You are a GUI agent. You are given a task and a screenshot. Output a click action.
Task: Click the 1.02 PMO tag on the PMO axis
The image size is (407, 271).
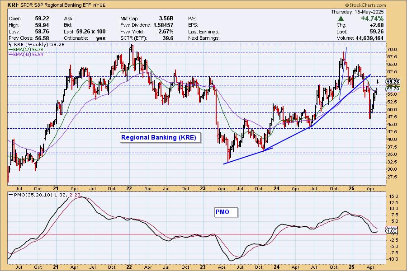click(x=392, y=231)
